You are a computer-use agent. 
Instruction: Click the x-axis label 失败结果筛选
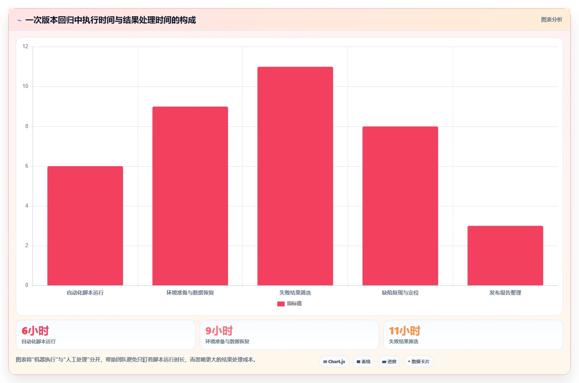click(295, 293)
